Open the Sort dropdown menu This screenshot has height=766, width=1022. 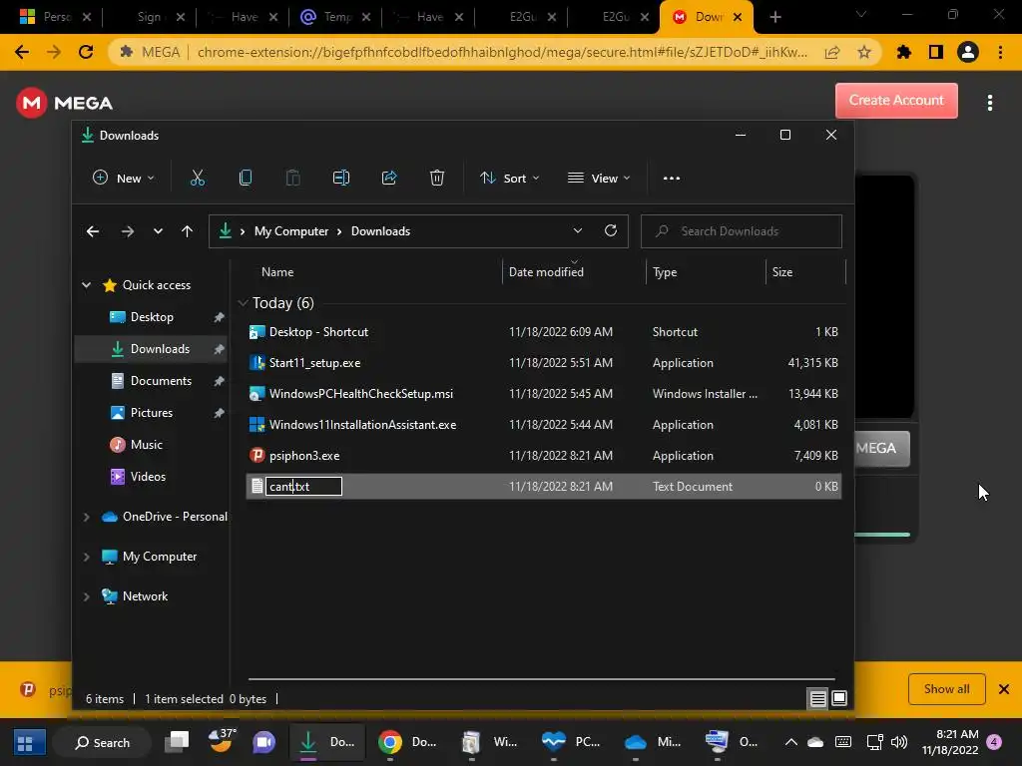tap(510, 178)
